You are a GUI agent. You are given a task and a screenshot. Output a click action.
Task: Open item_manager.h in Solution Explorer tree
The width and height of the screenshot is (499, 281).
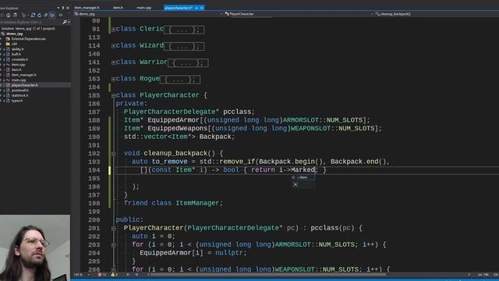(24, 75)
